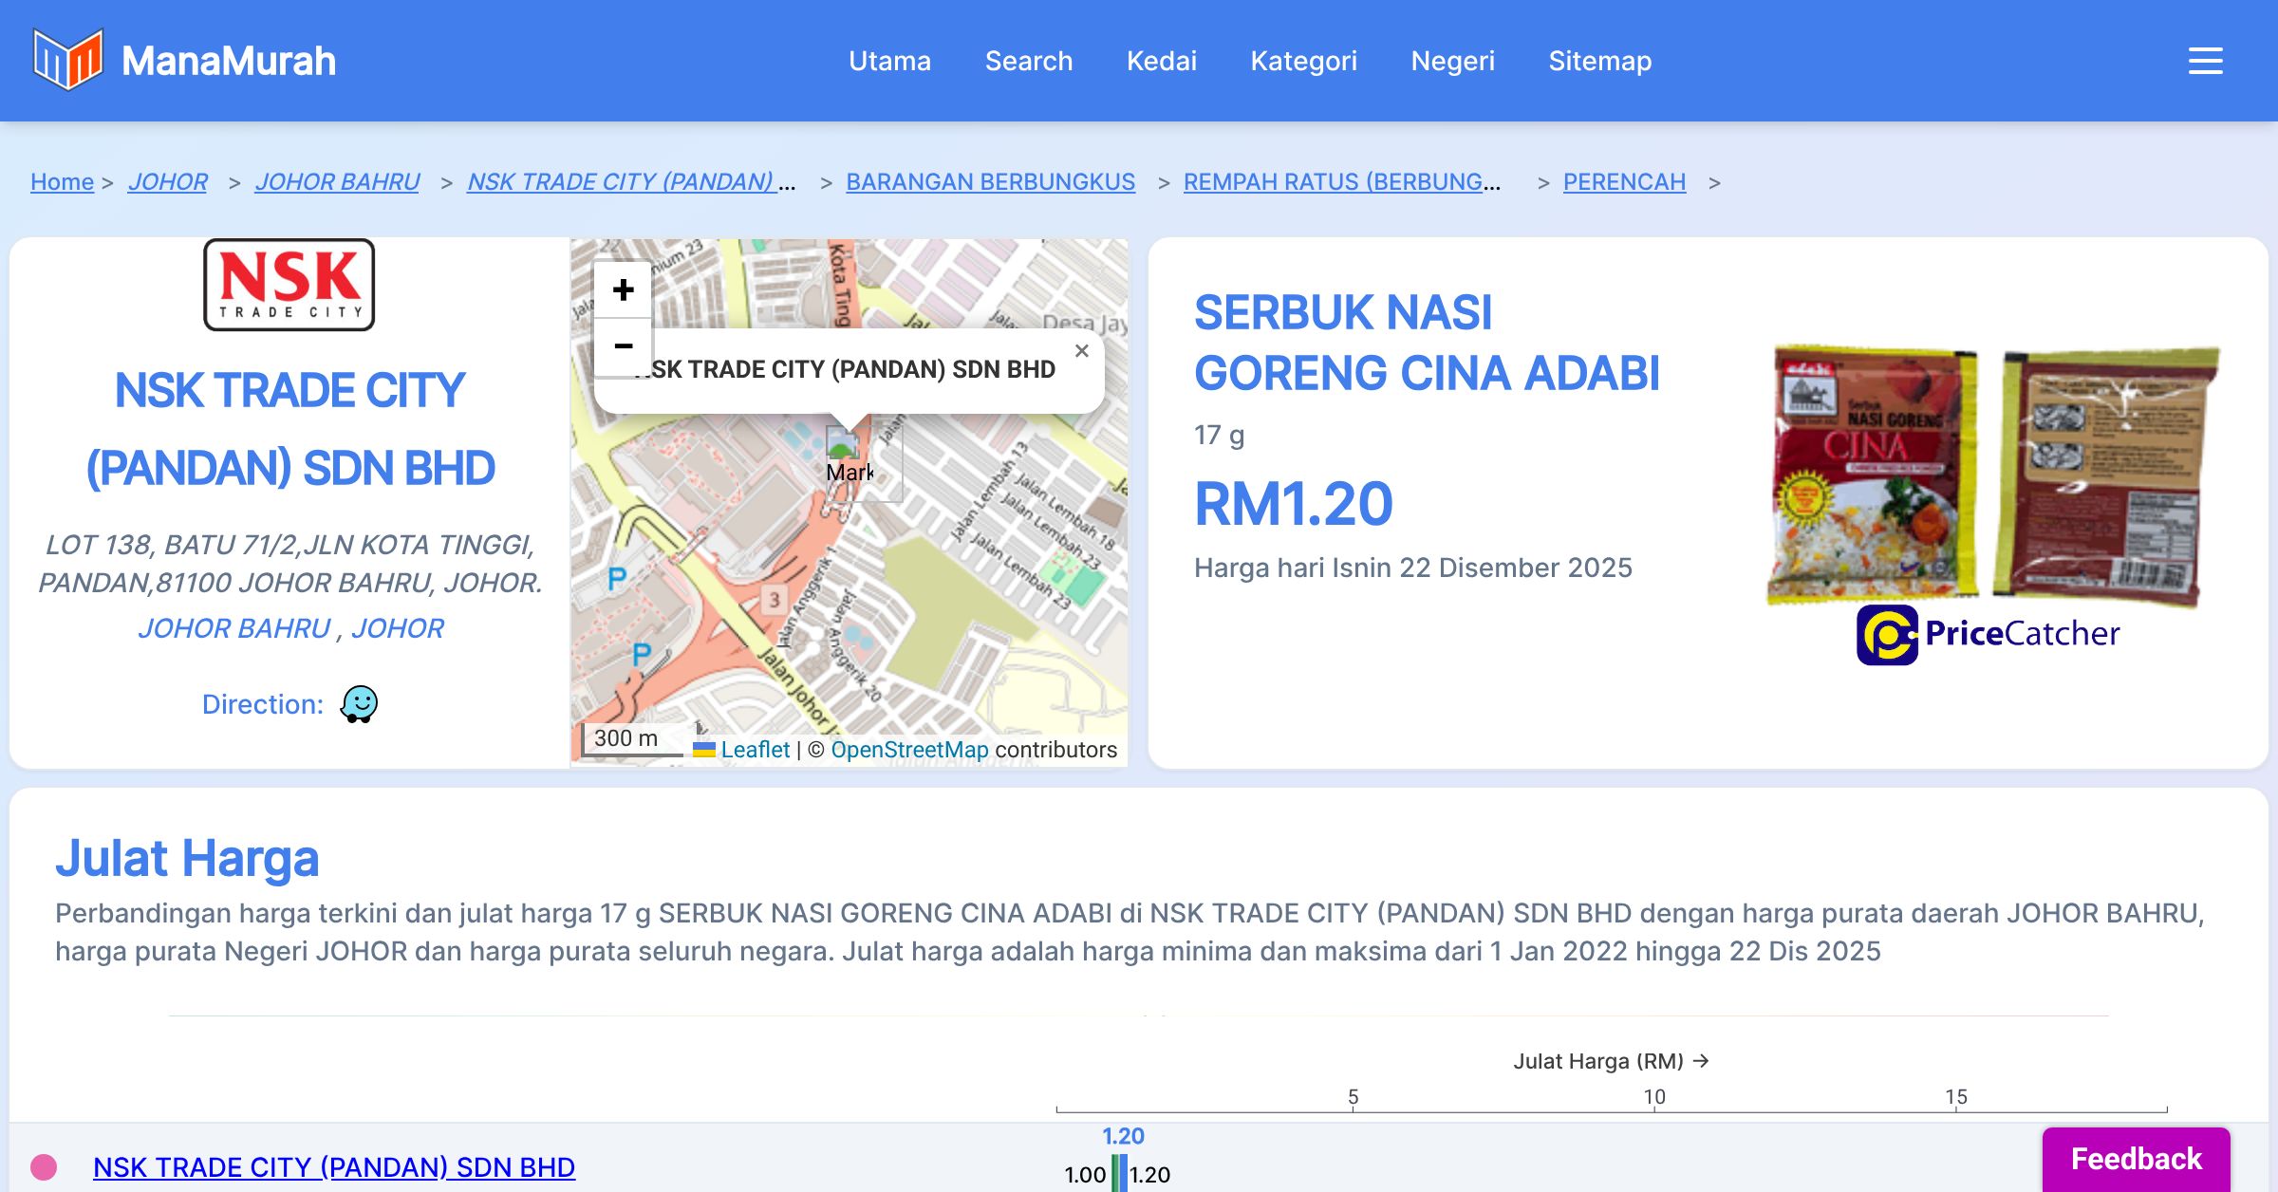Navigate to Negeri in navbar
The image size is (2278, 1192).
pyautogui.click(x=1452, y=61)
